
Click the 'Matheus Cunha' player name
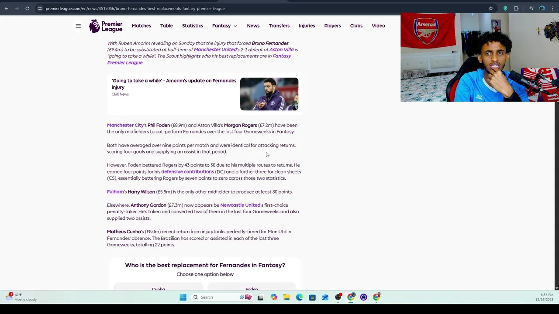(x=124, y=232)
